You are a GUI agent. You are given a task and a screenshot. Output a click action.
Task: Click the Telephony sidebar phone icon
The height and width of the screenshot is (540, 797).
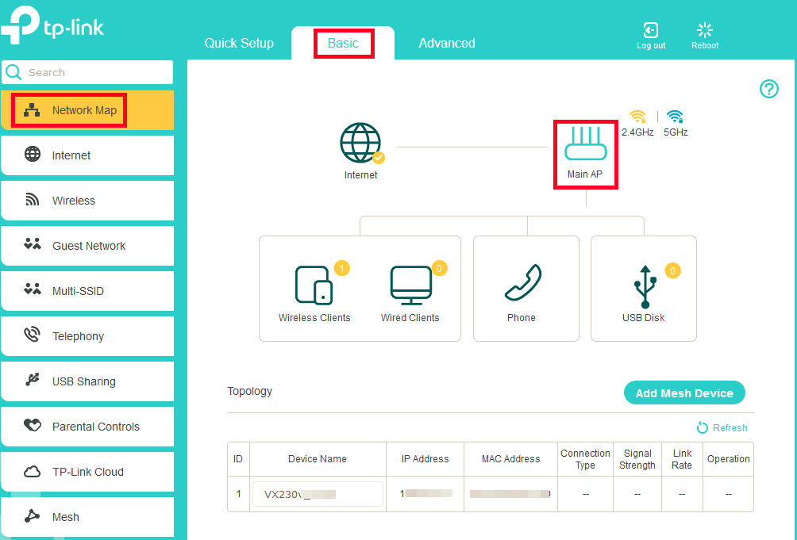point(32,335)
